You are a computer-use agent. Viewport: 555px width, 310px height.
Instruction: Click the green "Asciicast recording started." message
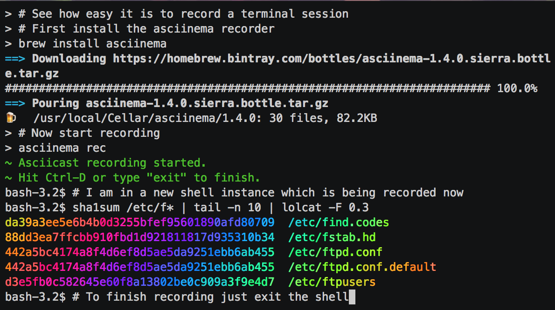[112, 163]
